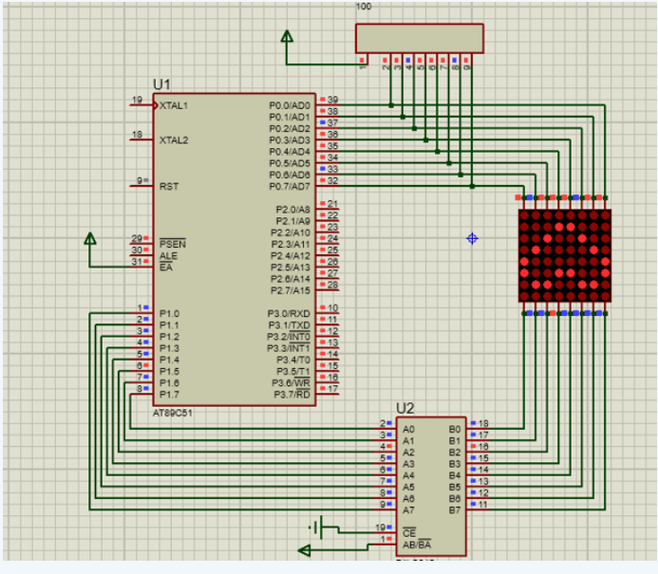Click pin number 32 on U1
The image size is (658, 574).
[x=332, y=180]
